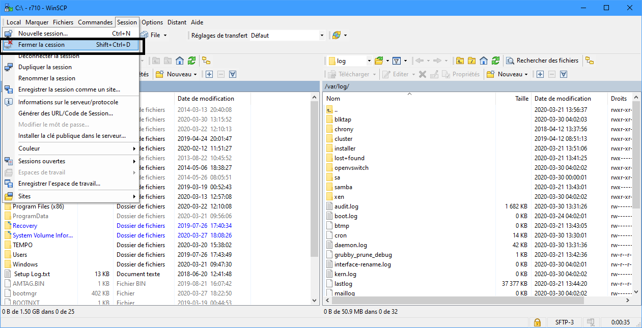The height and width of the screenshot is (328, 642).
Task: Open the Options menu
Action: point(152,22)
